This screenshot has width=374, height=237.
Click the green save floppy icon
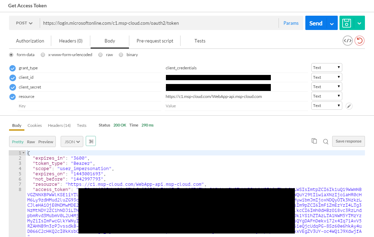coord(346,23)
